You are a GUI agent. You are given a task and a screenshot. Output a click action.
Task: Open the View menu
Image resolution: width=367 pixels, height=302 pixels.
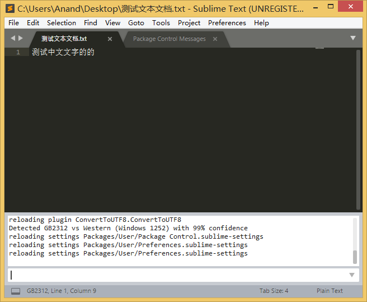(112, 23)
